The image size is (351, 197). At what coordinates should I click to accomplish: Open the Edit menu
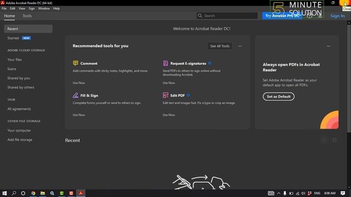tap(13, 9)
